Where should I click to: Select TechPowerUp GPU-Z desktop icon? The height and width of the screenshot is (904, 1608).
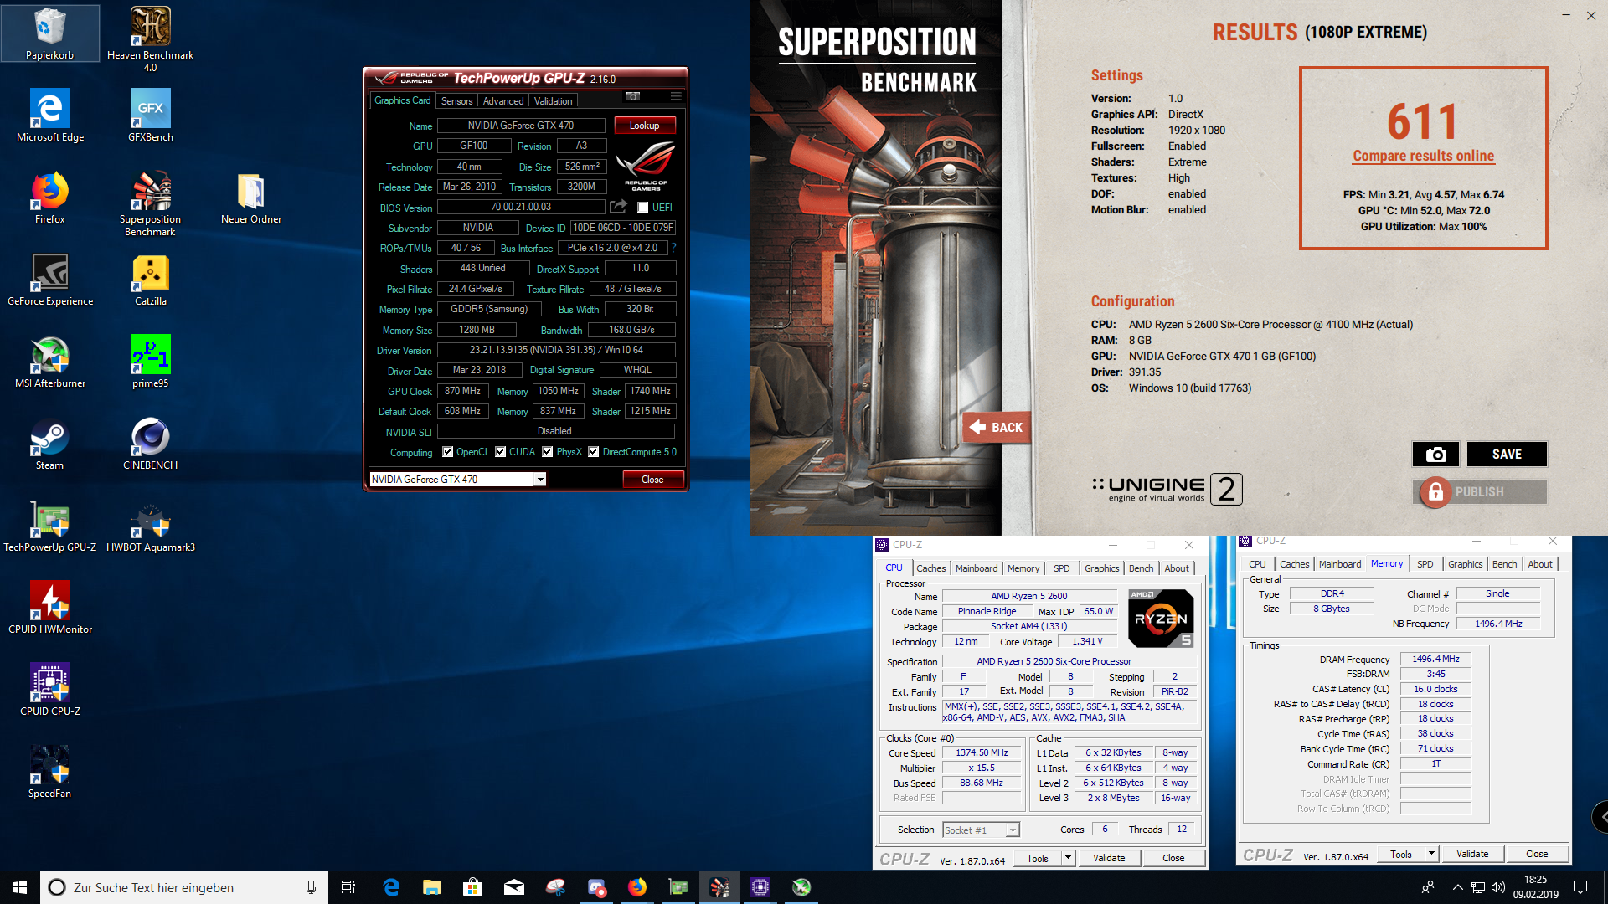pos(50,526)
